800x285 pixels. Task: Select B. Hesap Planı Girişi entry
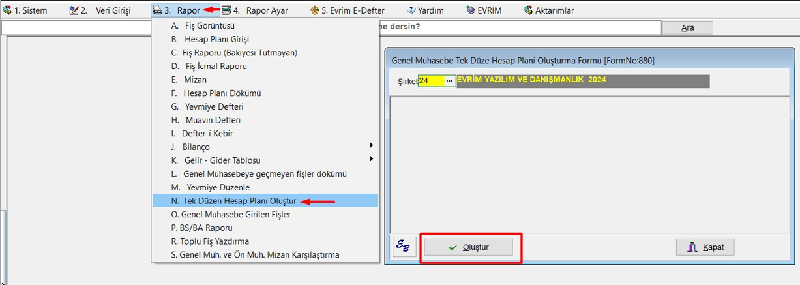coord(265,39)
